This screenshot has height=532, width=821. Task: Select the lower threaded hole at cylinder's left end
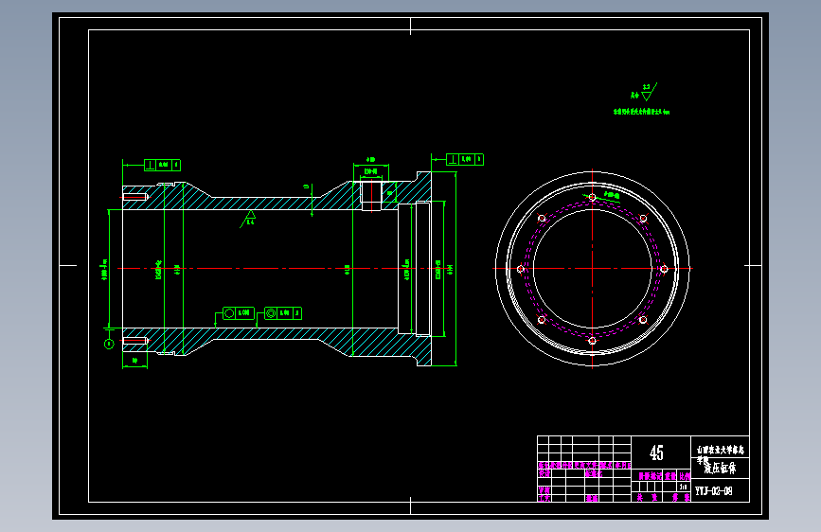point(135,341)
